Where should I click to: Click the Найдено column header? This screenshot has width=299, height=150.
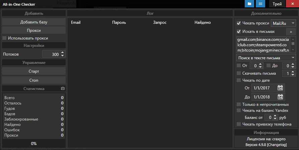203,22
